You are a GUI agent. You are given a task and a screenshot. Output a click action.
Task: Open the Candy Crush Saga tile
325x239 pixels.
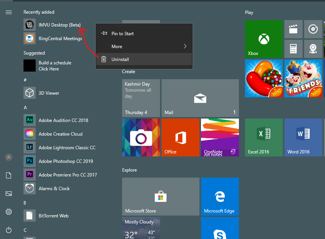click(x=264, y=78)
